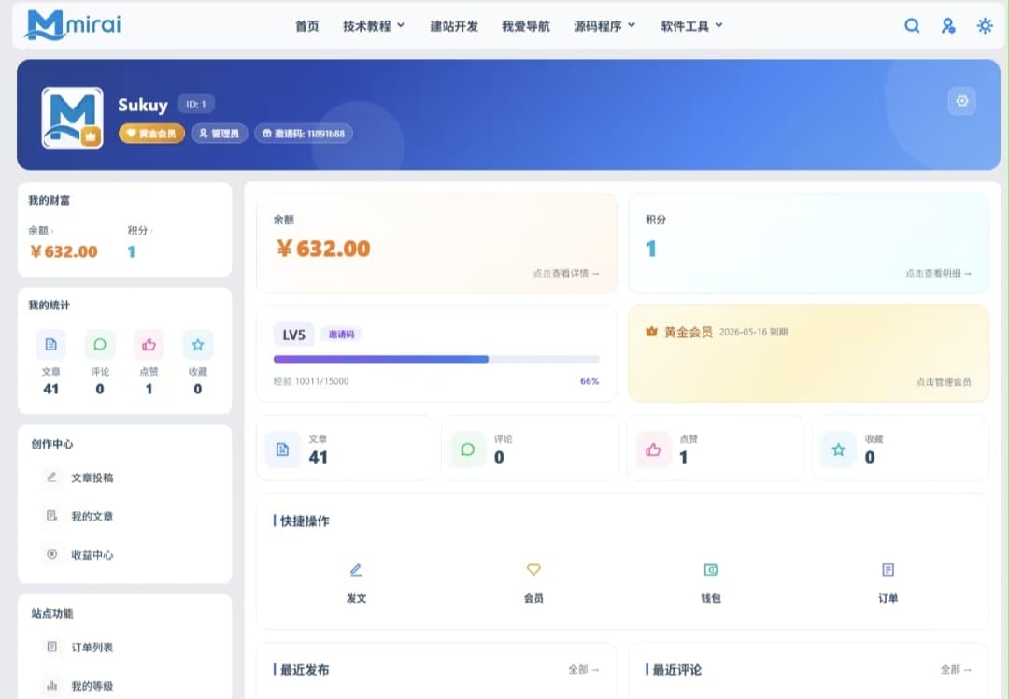Select 文章投稿 in the 创作中心 sidebar
This screenshot has width=1009, height=699.
92,478
